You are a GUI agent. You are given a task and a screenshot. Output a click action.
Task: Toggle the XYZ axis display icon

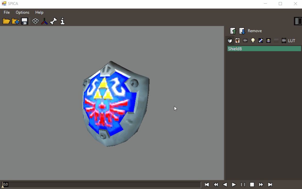44,21
